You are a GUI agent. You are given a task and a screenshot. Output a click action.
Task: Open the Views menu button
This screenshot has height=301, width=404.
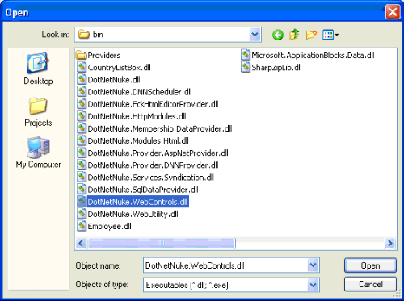click(x=330, y=35)
